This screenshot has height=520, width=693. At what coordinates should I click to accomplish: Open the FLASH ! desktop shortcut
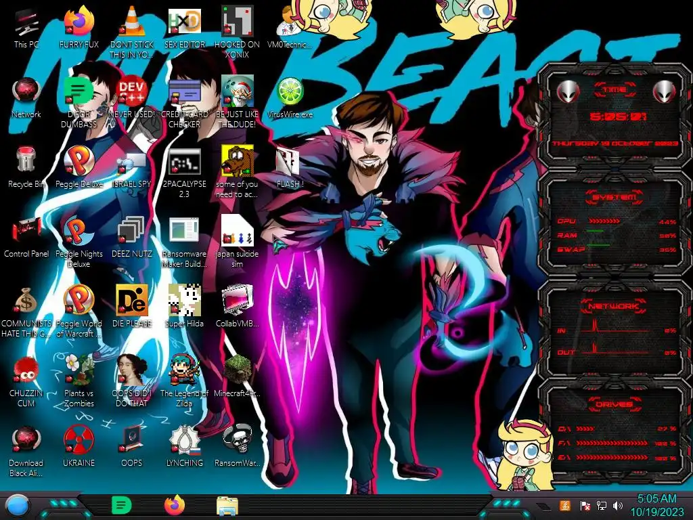pyautogui.click(x=290, y=167)
